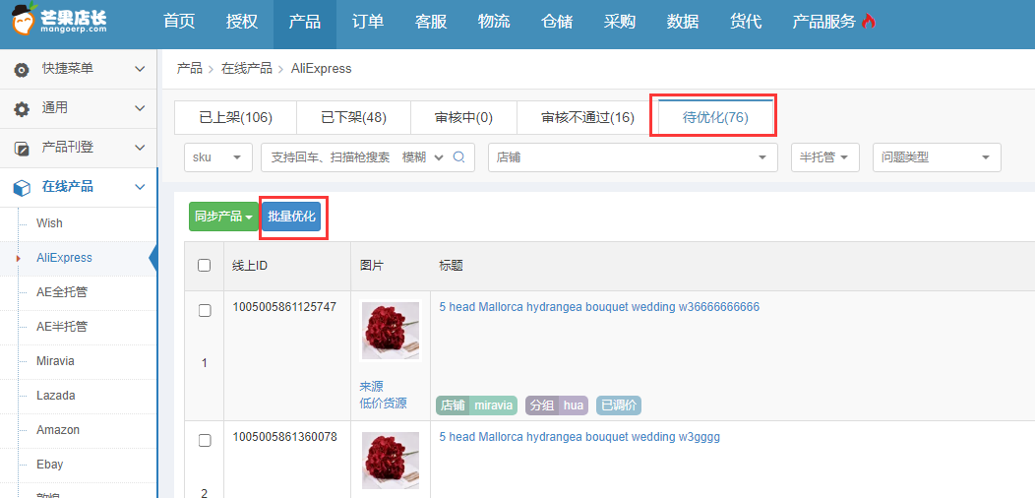Screen dimensions: 1035x498
Task: Open the sku search-type dropdown
Action: (218, 157)
